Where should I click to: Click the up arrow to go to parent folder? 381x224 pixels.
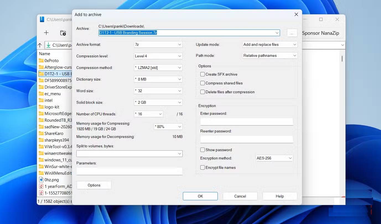(40, 45)
